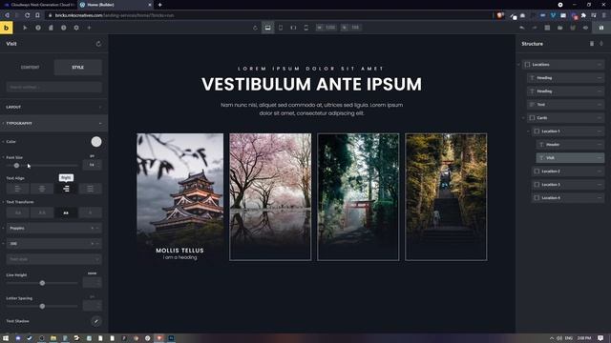611x343 pixels.
Task: Click the reset styles icon beside Visit title
Action: tap(98, 44)
